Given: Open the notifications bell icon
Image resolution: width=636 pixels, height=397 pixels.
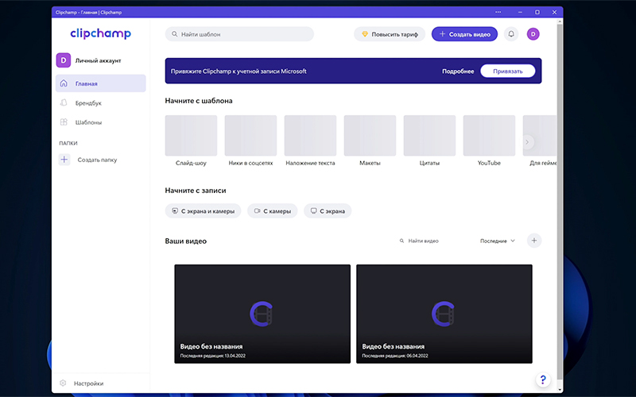Looking at the screenshot, I should click(x=511, y=34).
